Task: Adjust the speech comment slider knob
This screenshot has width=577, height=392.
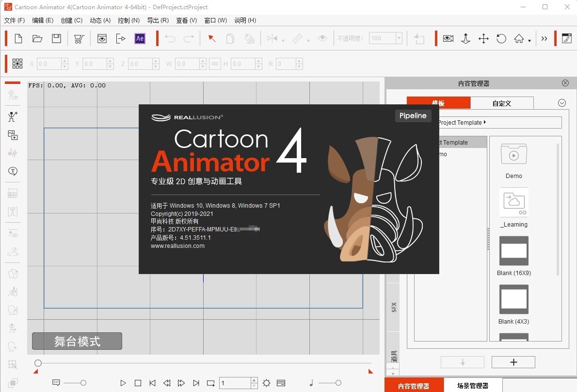Action: (x=83, y=383)
